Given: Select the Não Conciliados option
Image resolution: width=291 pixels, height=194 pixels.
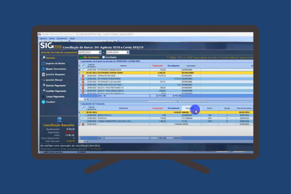Looking at the screenshot, I should [x=90, y=57].
